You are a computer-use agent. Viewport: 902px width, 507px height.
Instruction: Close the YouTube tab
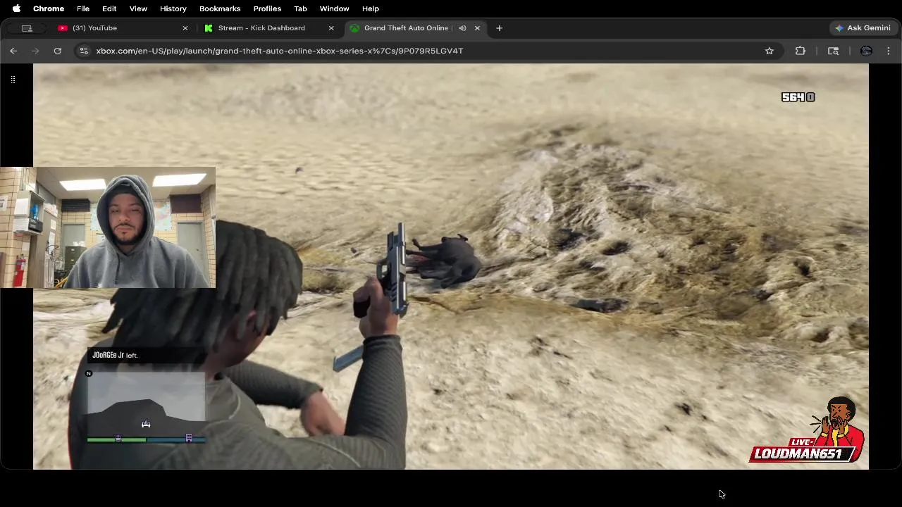(185, 28)
